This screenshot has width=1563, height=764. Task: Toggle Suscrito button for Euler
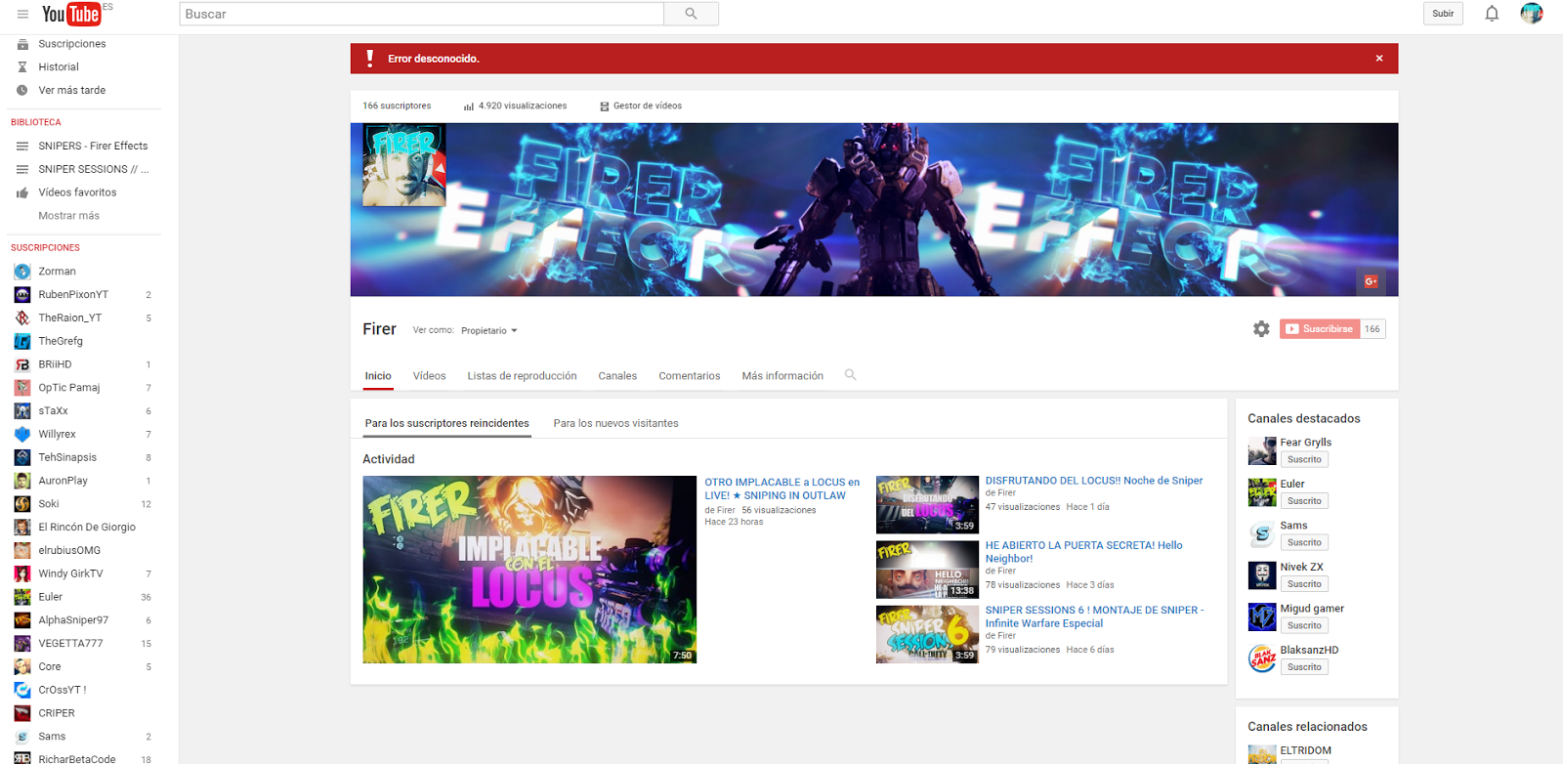pyautogui.click(x=1304, y=501)
